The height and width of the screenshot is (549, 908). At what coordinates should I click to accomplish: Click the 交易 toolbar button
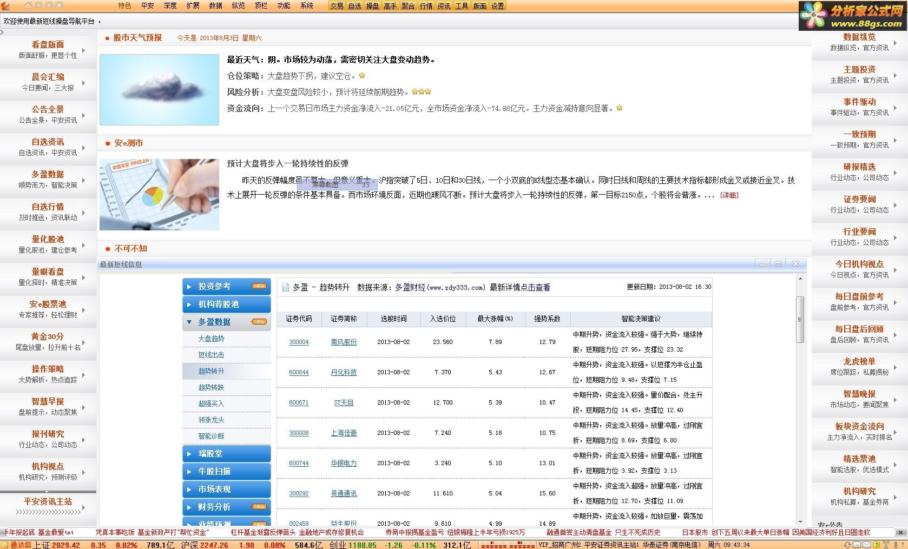click(337, 6)
